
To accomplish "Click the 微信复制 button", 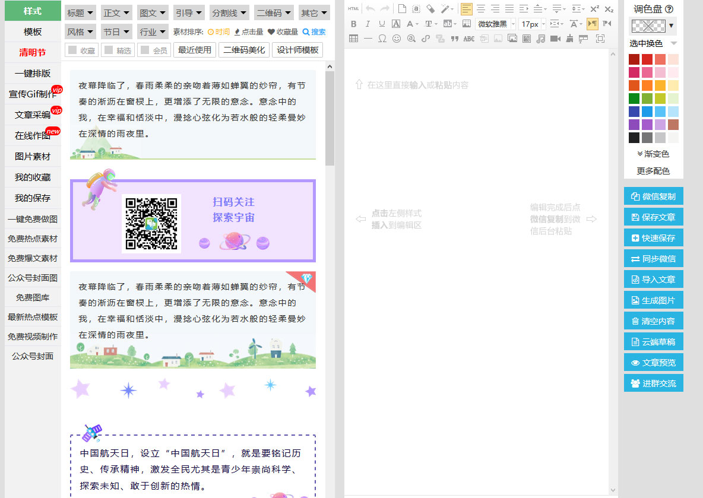I will click(653, 196).
